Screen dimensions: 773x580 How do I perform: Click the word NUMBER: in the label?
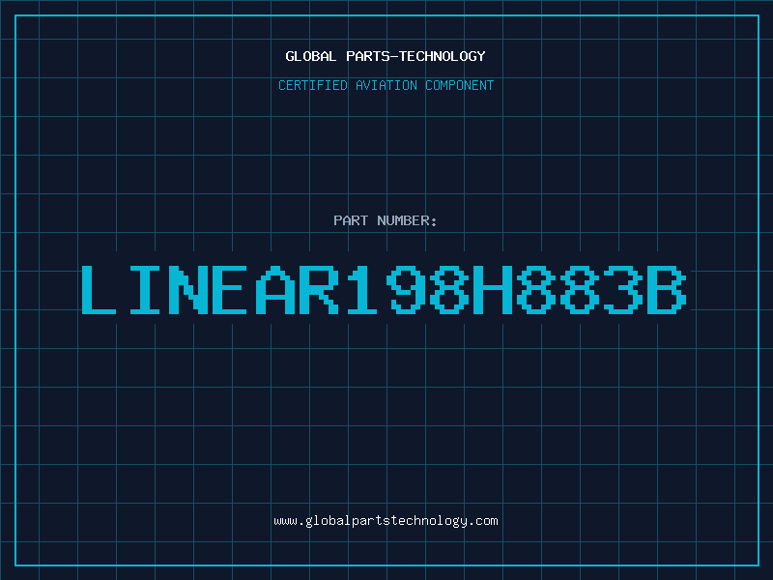click(x=407, y=220)
